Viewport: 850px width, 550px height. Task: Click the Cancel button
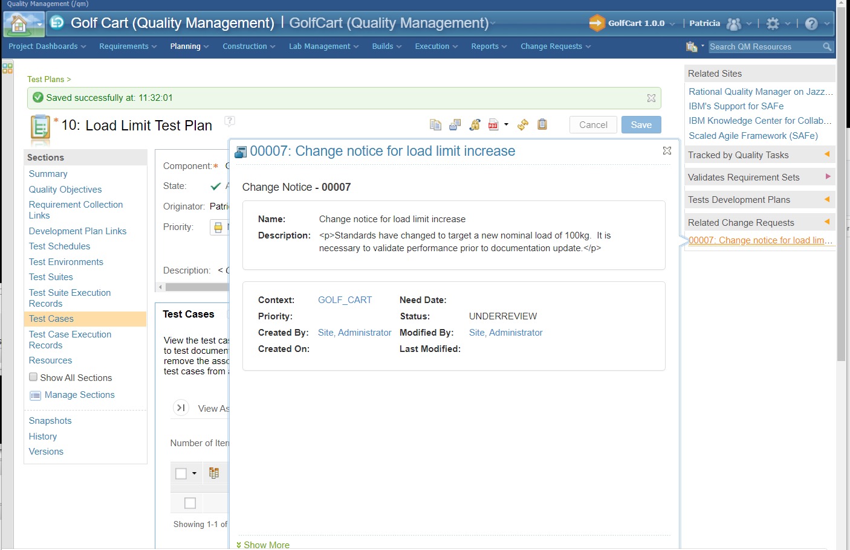tap(593, 124)
